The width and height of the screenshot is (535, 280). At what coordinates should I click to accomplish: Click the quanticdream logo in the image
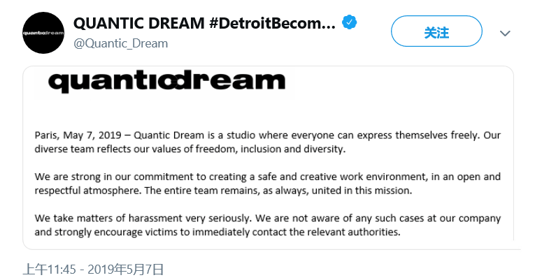point(167,82)
